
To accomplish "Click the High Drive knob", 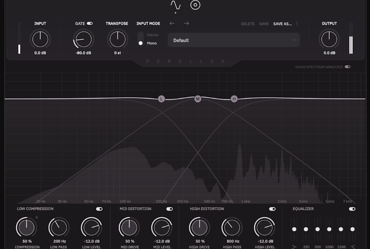I will [x=199, y=228].
